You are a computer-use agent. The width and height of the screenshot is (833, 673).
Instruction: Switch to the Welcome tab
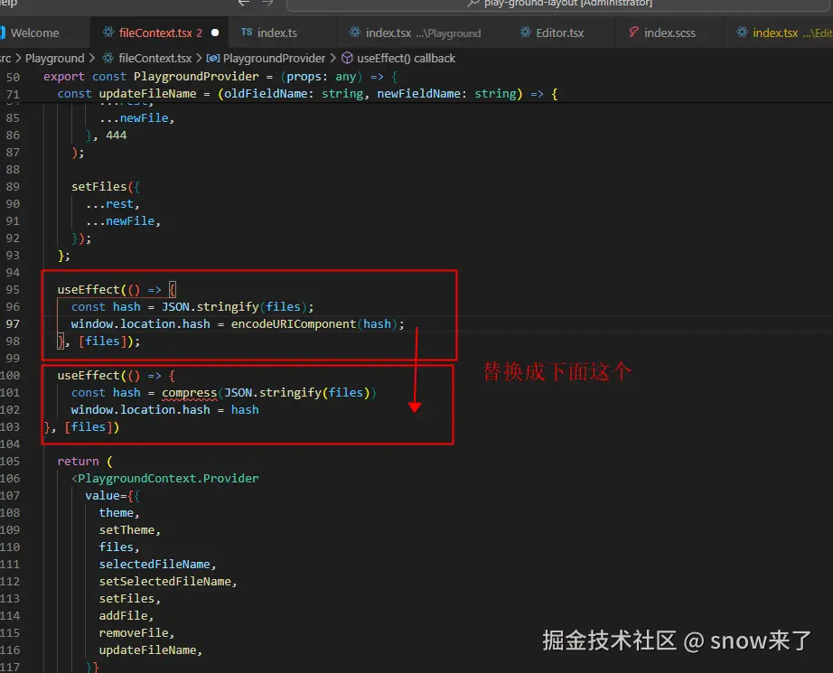[34, 33]
